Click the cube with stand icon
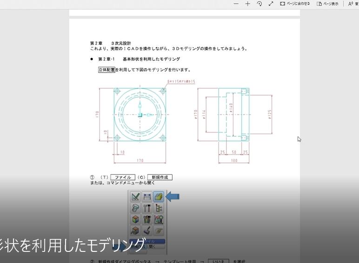Viewport: 359px width, 263px height. click(135, 231)
